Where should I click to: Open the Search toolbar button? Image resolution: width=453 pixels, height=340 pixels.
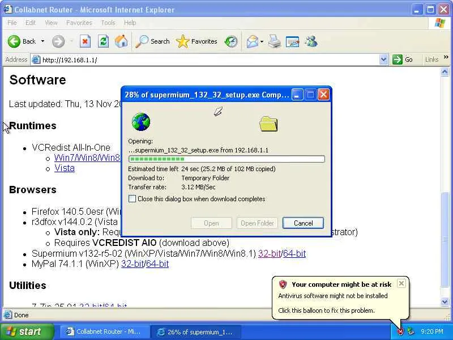coord(152,41)
